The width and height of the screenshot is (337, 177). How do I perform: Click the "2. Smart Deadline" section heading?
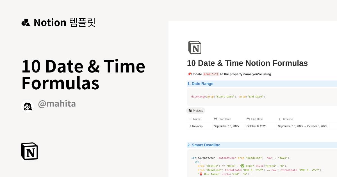click(x=204, y=145)
